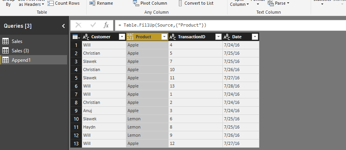The height and width of the screenshot is (150, 346).
Task: Open the Parse dropdown
Action: 278,3
